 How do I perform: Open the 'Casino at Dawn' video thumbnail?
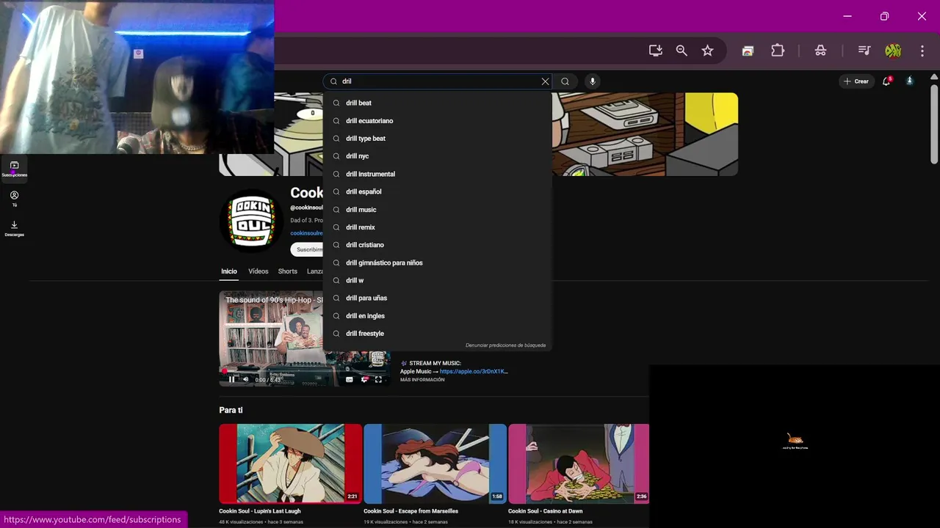pos(579,463)
